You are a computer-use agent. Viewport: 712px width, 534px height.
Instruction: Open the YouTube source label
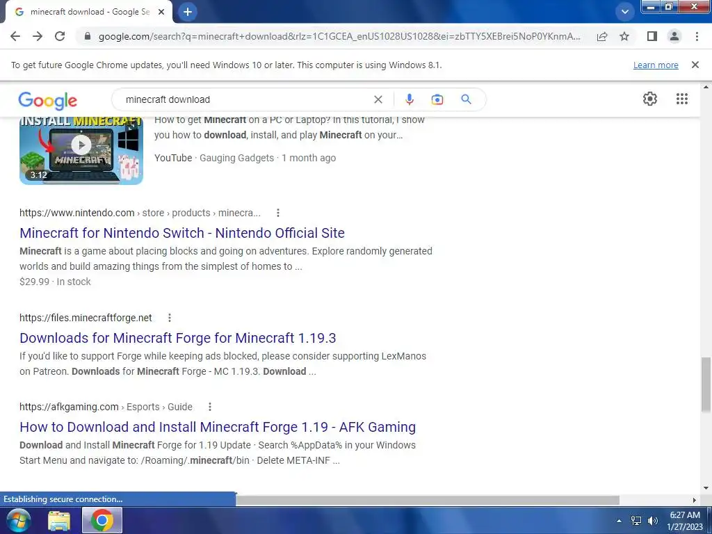click(173, 158)
